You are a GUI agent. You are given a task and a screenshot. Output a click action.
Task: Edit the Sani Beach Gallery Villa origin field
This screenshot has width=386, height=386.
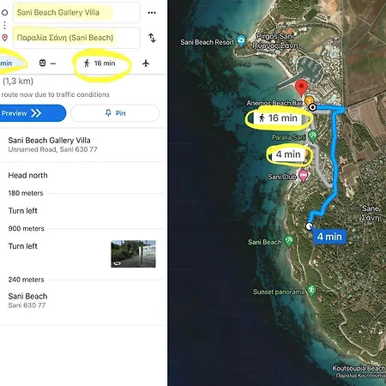click(76, 13)
